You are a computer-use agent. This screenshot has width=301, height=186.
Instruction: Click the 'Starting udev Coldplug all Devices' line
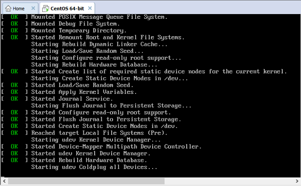94,167
